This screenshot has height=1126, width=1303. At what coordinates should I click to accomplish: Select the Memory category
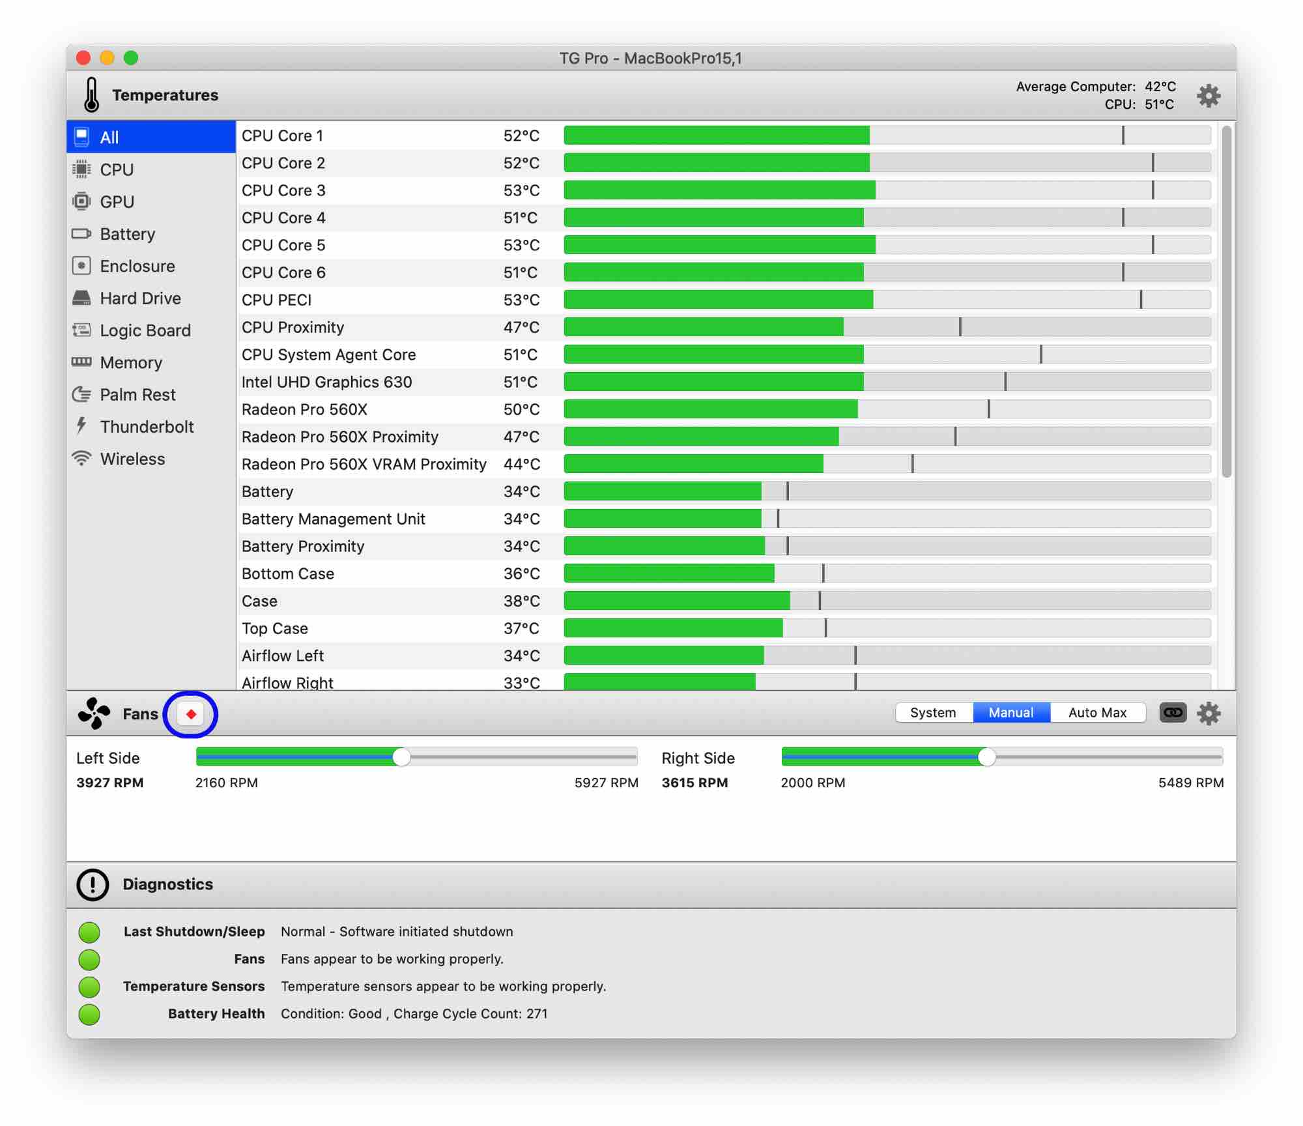click(x=131, y=362)
